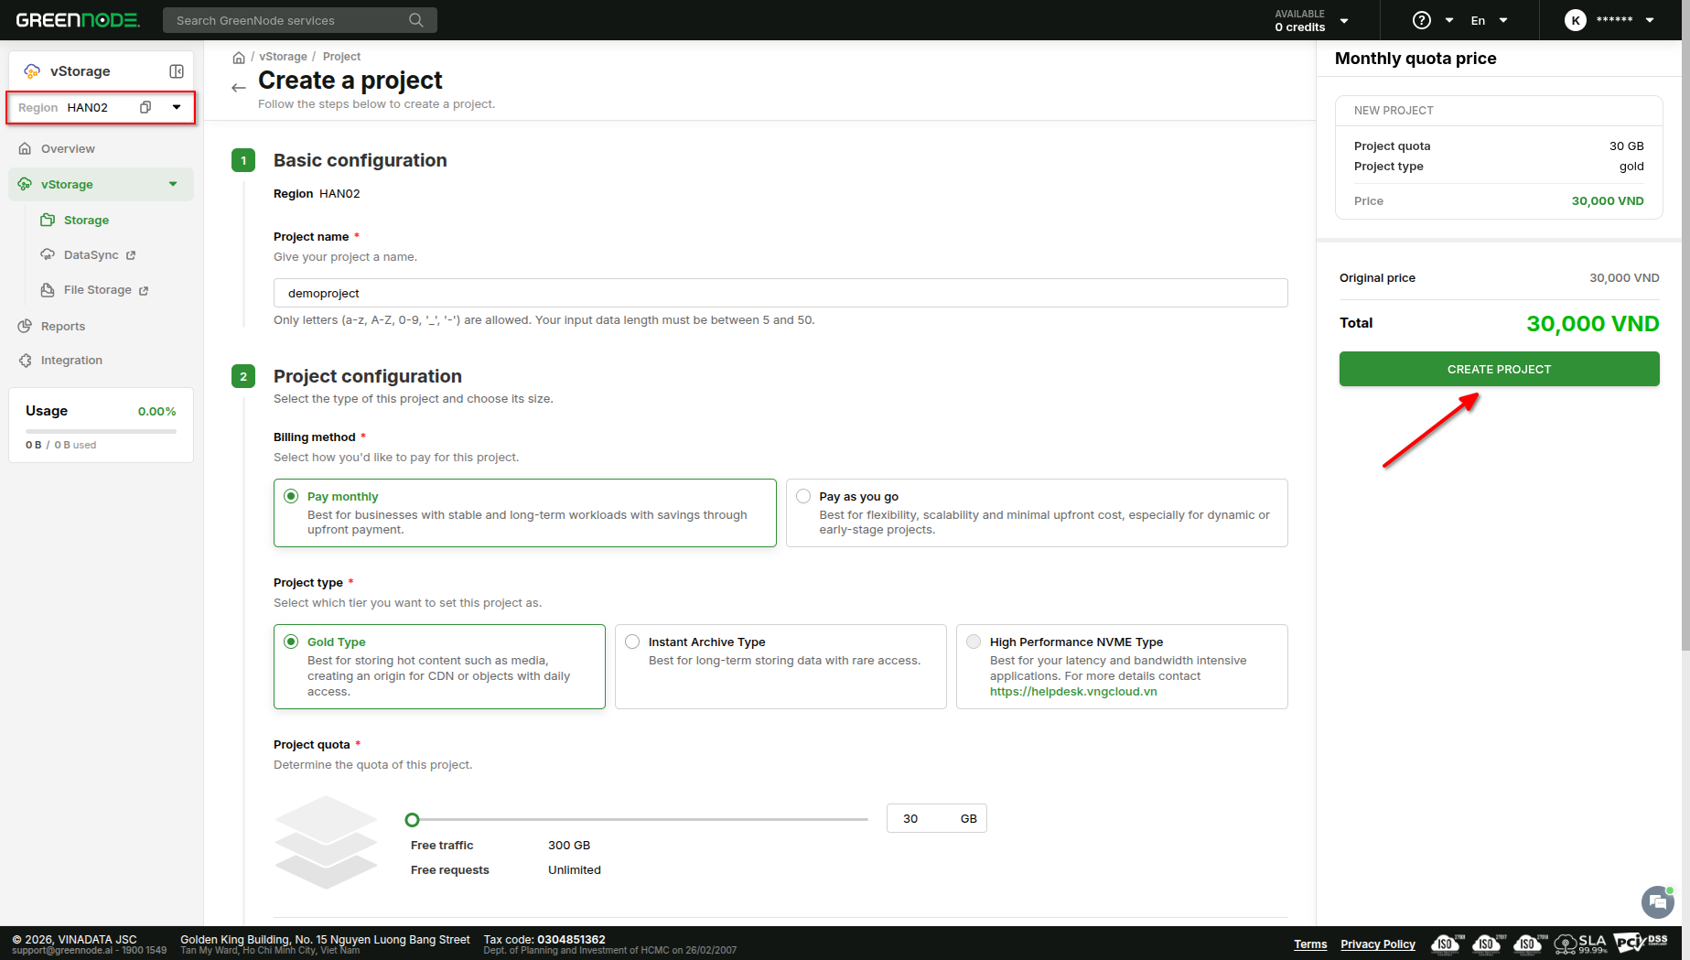This screenshot has width=1690, height=960.
Task: Choose Instant Archive Type project tier
Action: coord(632,642)
